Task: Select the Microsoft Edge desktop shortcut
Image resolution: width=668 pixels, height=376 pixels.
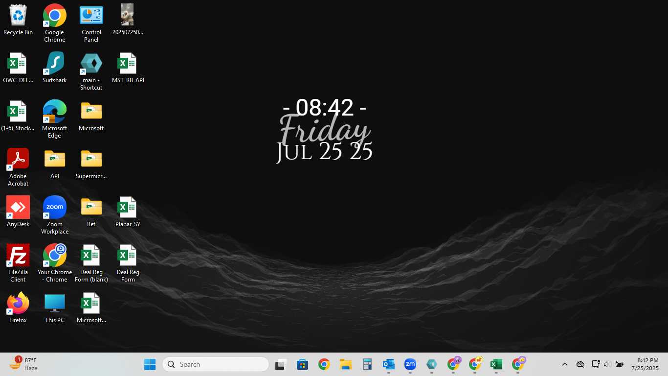Action: [55, 119]
